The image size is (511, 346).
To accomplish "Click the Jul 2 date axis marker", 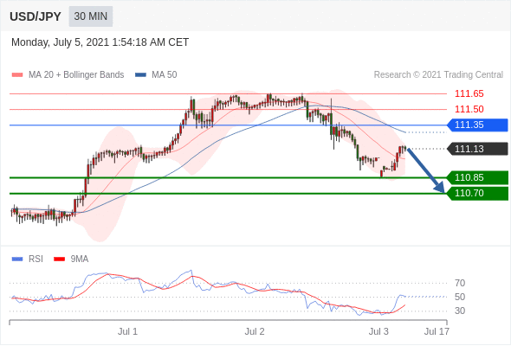I will click(x=255, y=331).
